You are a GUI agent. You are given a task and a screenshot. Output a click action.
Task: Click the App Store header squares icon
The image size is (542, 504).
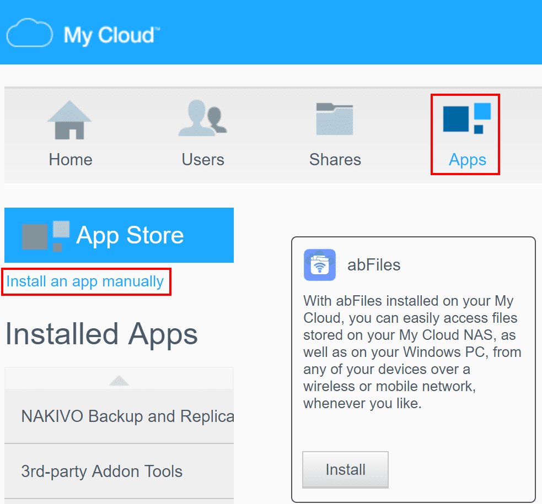(x=46, y=236)
